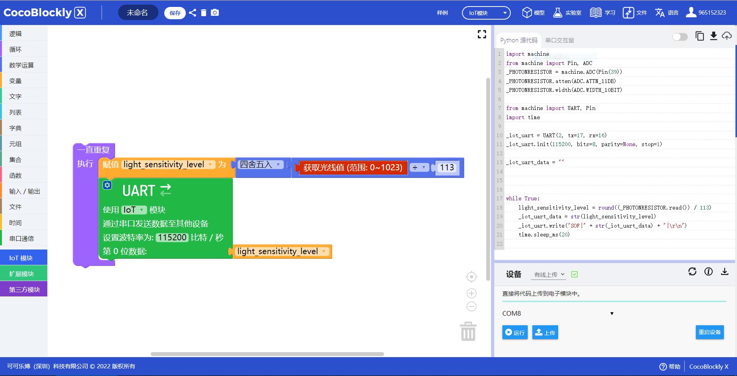Open UART block settings gear

[x=107, y=185]
